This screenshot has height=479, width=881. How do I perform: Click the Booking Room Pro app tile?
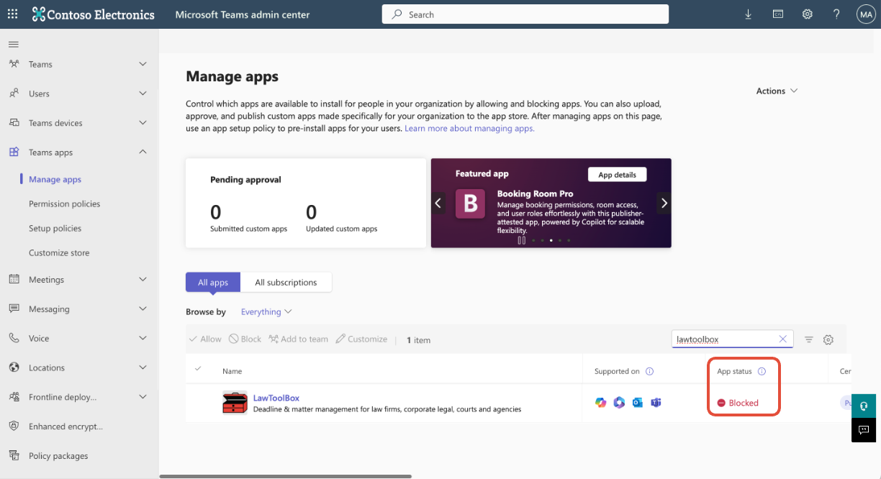coord(471,204)
